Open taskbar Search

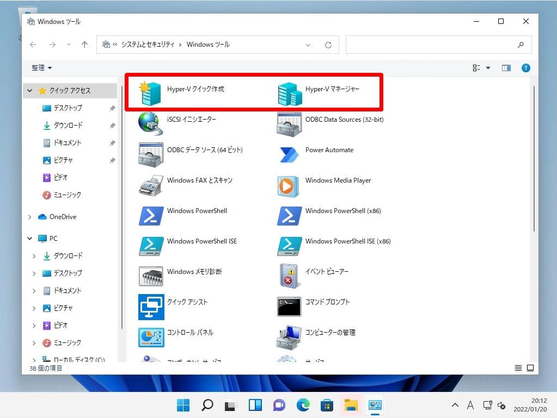tap(207, 405)
